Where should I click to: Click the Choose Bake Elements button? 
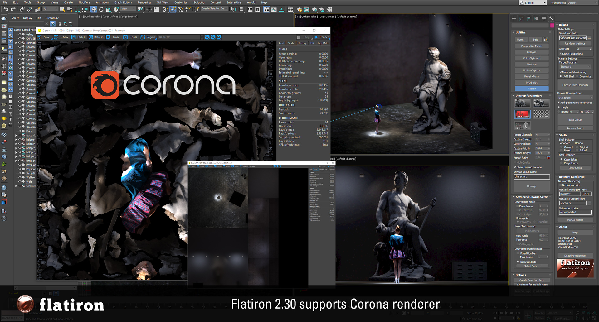point(575,85)
